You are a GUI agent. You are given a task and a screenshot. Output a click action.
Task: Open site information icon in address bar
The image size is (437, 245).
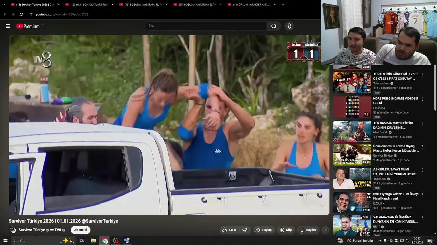(x=31, y=14)
